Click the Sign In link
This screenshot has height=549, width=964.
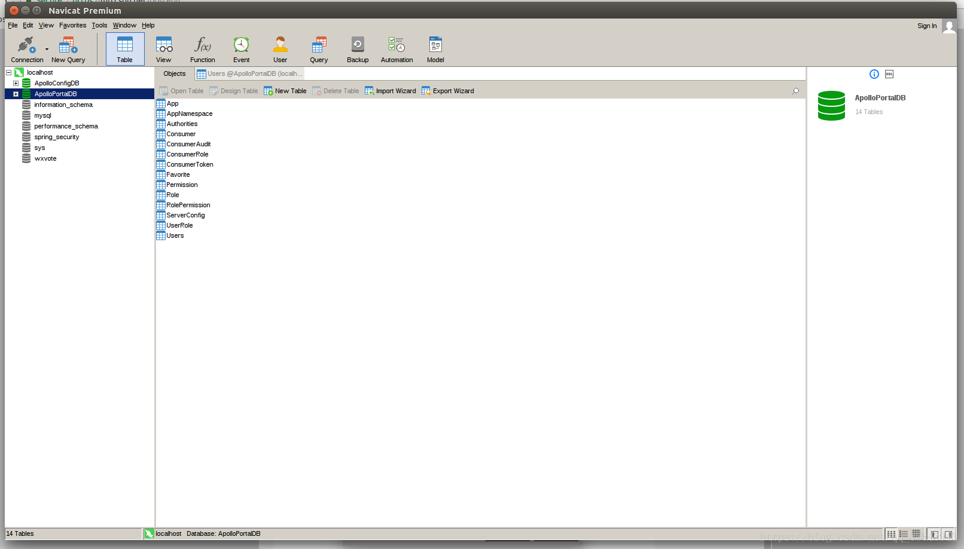(x=927, y=26)
